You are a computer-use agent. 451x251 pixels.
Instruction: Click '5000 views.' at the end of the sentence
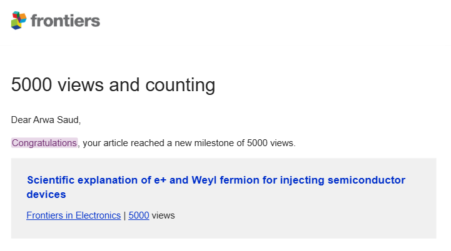coord(271,143)
